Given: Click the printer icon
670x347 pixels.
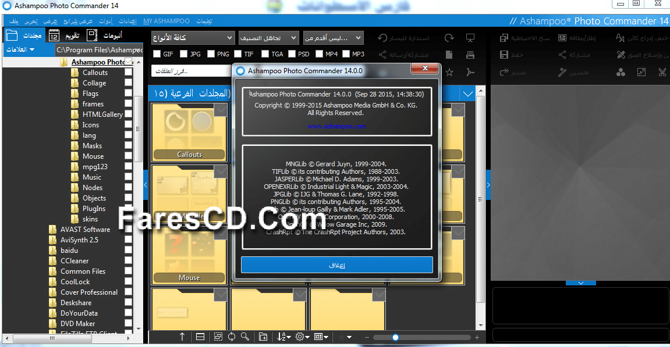Looking at the screenshot, I should coord(470,55).
